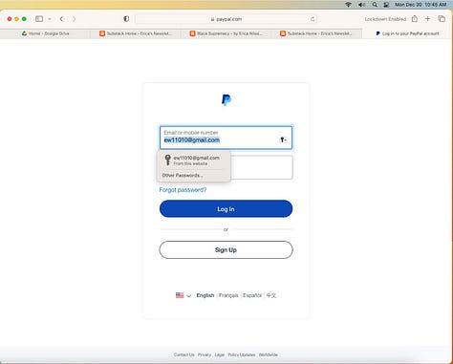The image size is (453, 364).
Task: Open the Control Center menu bar icon
Action: [x=386, y=5]
